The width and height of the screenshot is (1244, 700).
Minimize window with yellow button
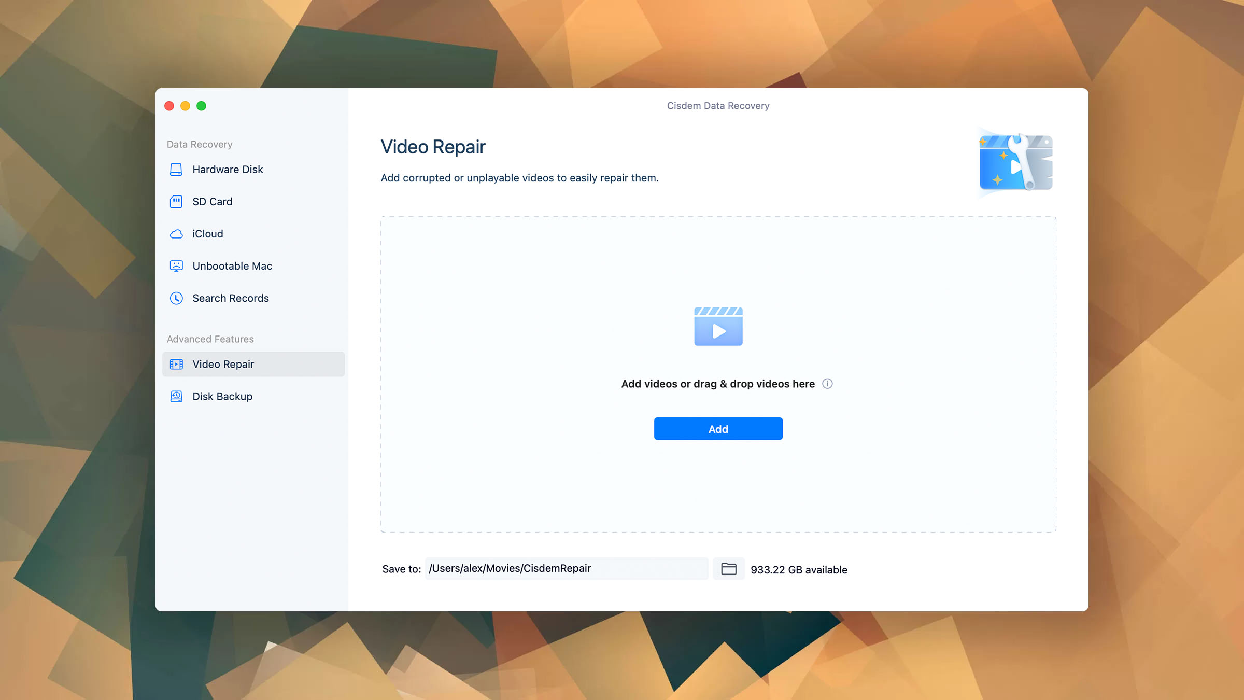coord(185,106)
